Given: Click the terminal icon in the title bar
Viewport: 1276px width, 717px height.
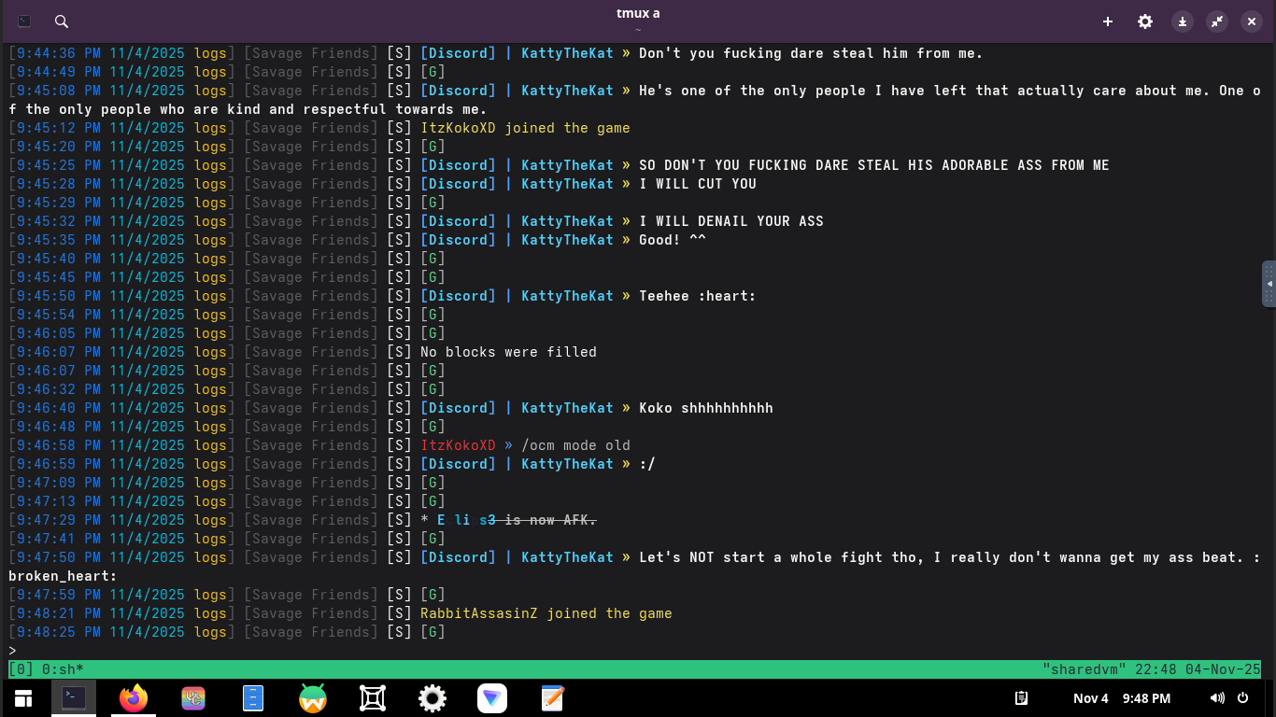Looking at the screenshot, I should [24, 21].
